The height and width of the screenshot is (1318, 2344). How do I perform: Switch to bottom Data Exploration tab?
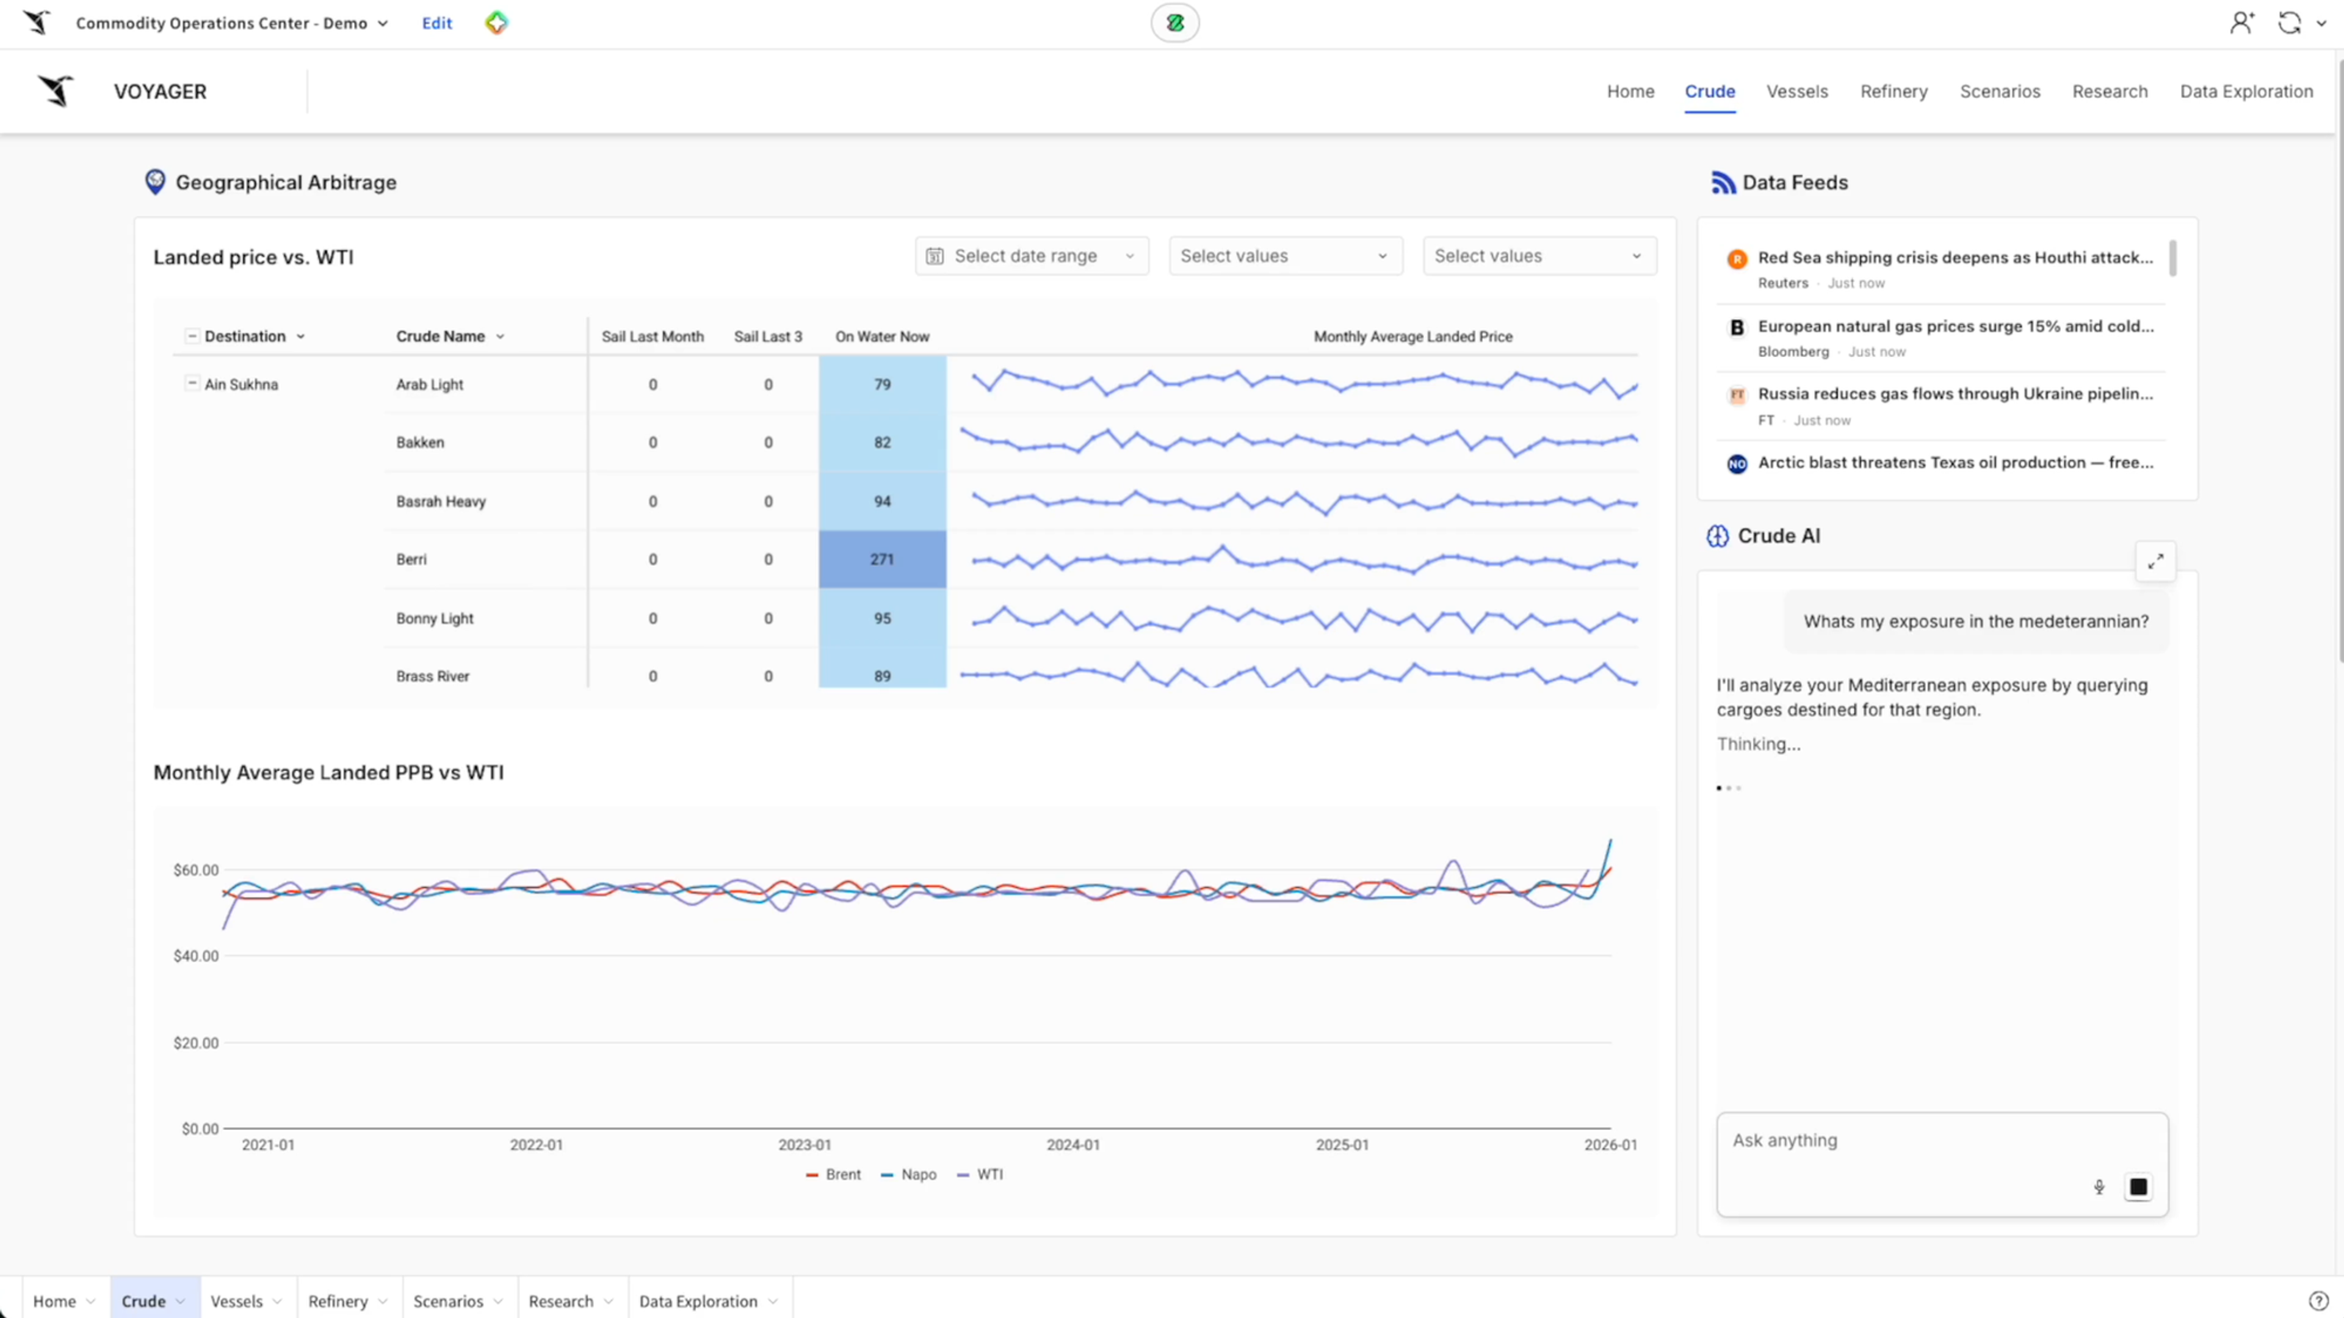tap(698, 1302)
